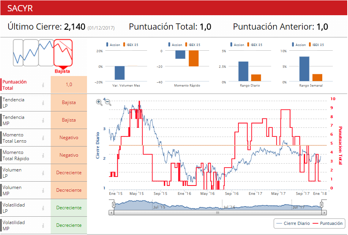The image size is (348, 235).
Task: Toggle Accion legend in Momento Rápido chart
Action: point(175,44)
